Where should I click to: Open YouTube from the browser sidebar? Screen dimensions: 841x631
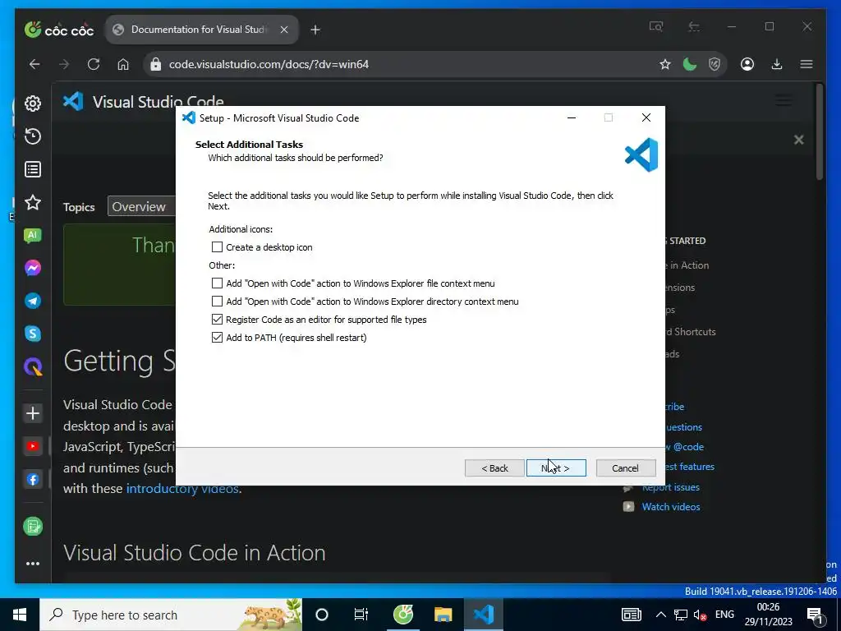point(33,446)
